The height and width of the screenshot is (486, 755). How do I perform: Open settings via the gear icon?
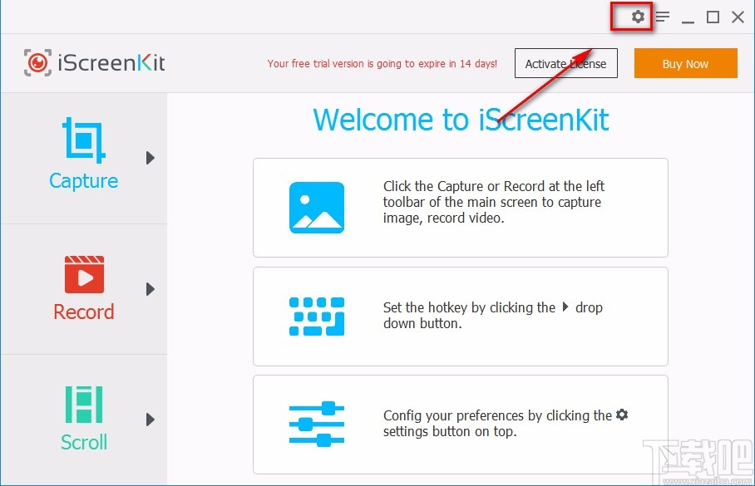click(x=638, y=17)
